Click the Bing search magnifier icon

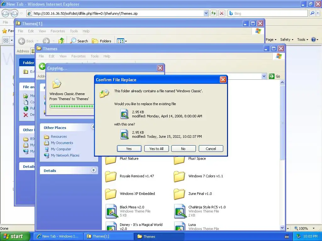[x=312, y=13]
